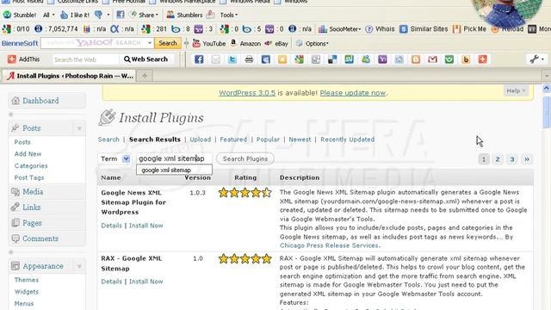This screenshot has width=551, height=310.
Task: Select the Install Plugins browser tab
Action: [69, 76]
